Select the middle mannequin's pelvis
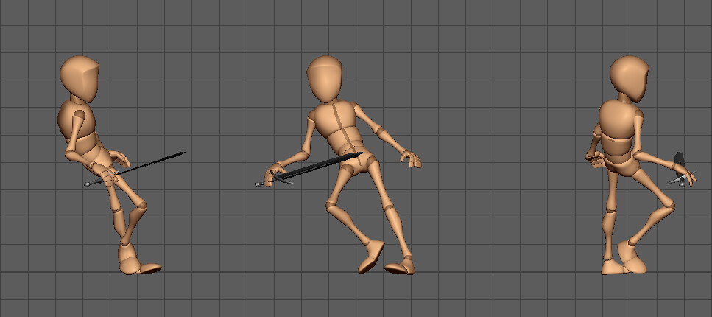This screenshot has height=317, width=712. tap(357, 164)
